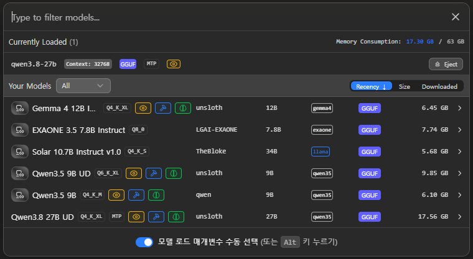473x259 pixels.
Task: Click vision eye icon of loaded qwen3.8-27b model
Action: point(174,64)
